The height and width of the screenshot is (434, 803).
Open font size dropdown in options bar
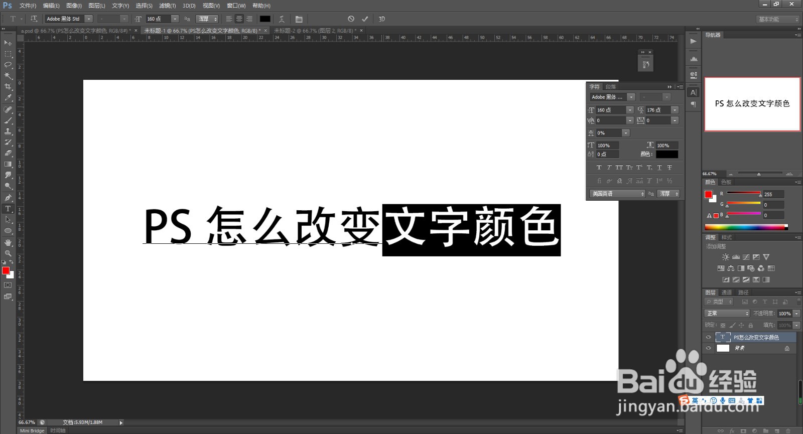click(x=175, y=19)
